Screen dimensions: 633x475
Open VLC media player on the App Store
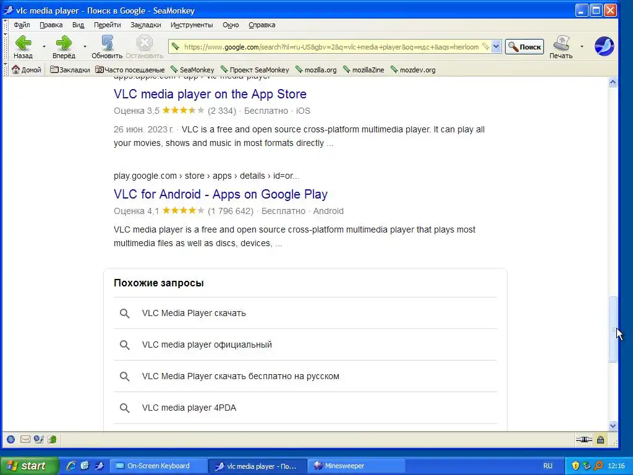click(x=210, y=94)
